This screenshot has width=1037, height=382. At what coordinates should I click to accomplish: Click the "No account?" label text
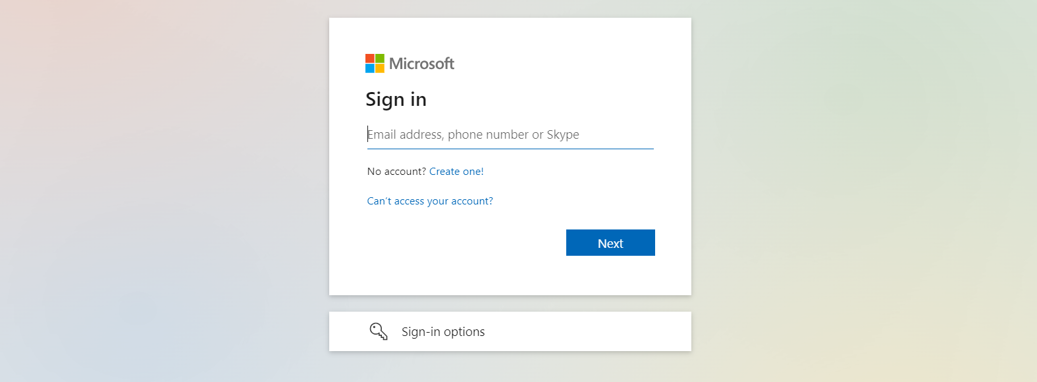pyautogui.click(x=396, y=172)
